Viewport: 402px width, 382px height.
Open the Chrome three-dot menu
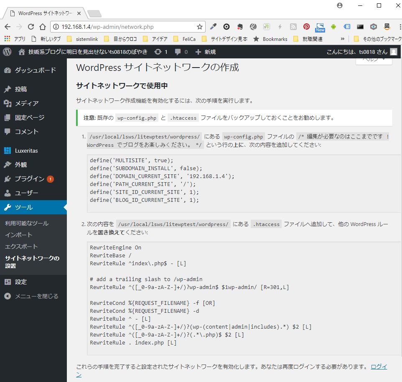click(399, 27)
